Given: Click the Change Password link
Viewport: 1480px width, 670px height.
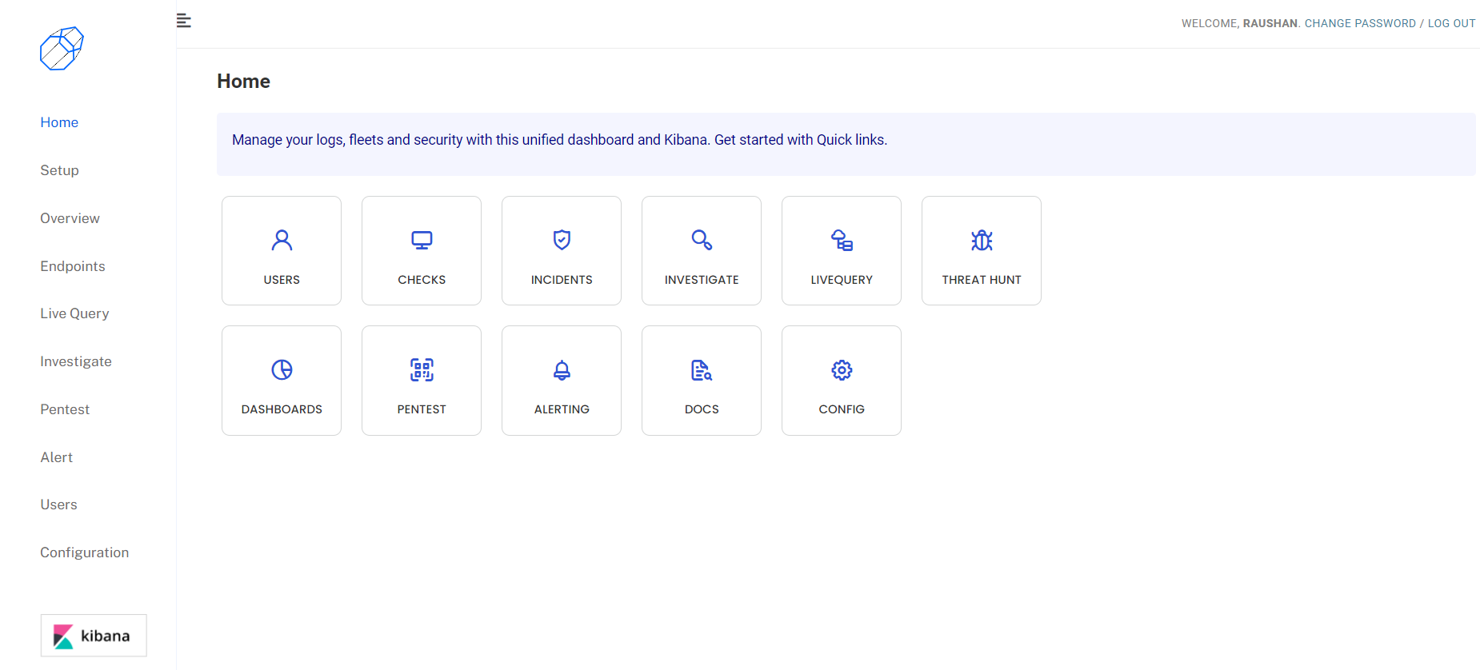Looking at the screenshot, I should point(1360,23).
